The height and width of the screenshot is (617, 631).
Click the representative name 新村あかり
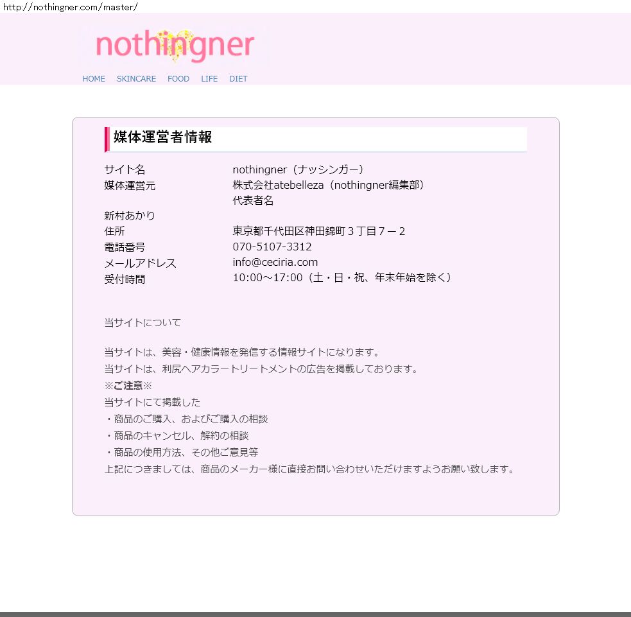coord(130,216)
